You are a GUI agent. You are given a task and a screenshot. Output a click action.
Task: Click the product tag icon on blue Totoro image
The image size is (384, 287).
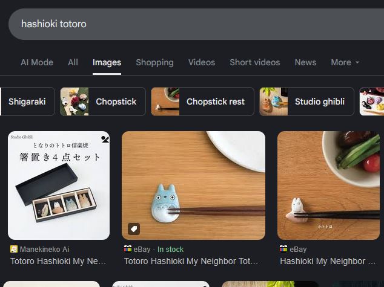[134, 229]
